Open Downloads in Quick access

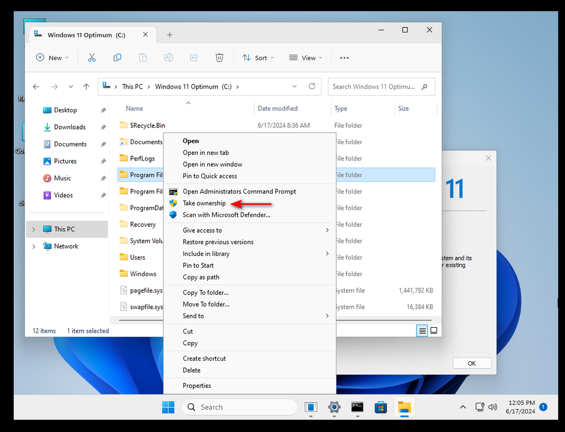coord(70,127)
